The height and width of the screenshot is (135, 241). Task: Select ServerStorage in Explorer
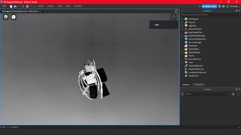pyautogui.click(x=195, y=42)
